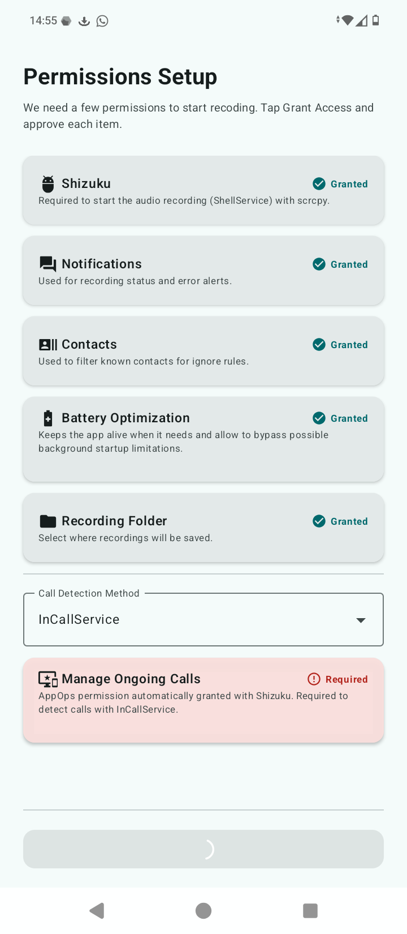Image resolution: width=407 pixels, height=934 pixels.
Task: Tap the Manage Ongoing Calls Required card
Action: click(x=203, y=700)
